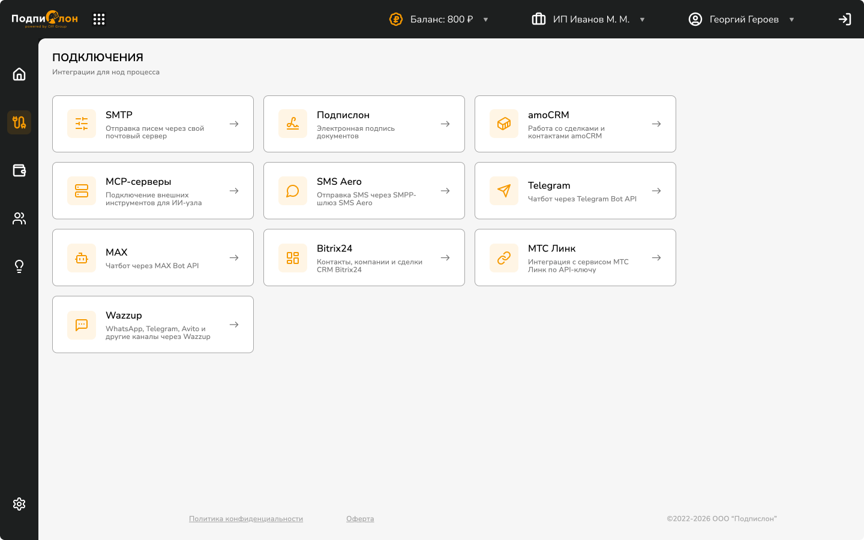The width and height of the screenshot is (864, 540).
Task: Open Telegram via its arrow
Action: pyautogui.click(x=656, y=191)
